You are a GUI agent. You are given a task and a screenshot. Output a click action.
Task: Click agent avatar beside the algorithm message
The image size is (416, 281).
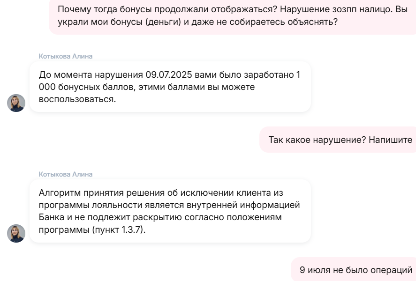(16, 234)
